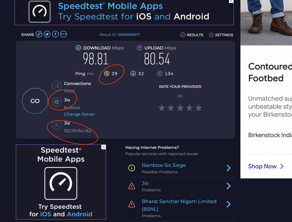Give Jio a five-star provider rating
The width and height of the screenshot is (292, 222).
pos(199,108)
